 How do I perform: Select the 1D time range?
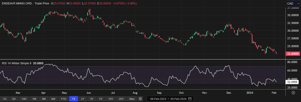point(5,99)
